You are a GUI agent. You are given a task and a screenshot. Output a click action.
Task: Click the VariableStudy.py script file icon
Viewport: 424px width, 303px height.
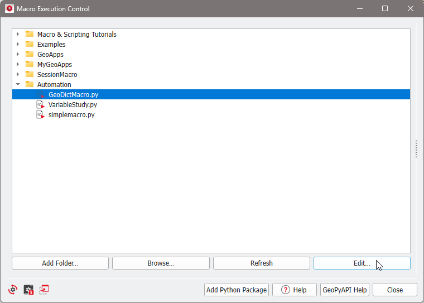(x=40, y=104)
